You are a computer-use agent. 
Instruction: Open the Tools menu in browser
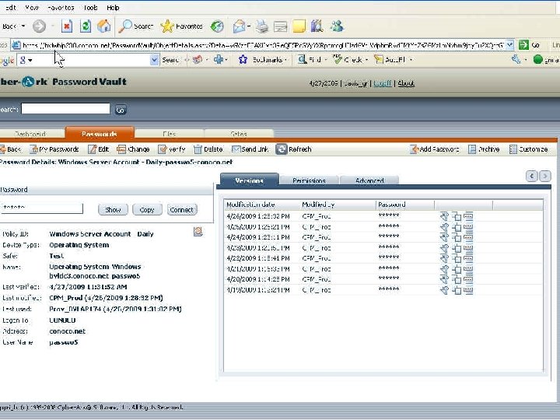90,8
